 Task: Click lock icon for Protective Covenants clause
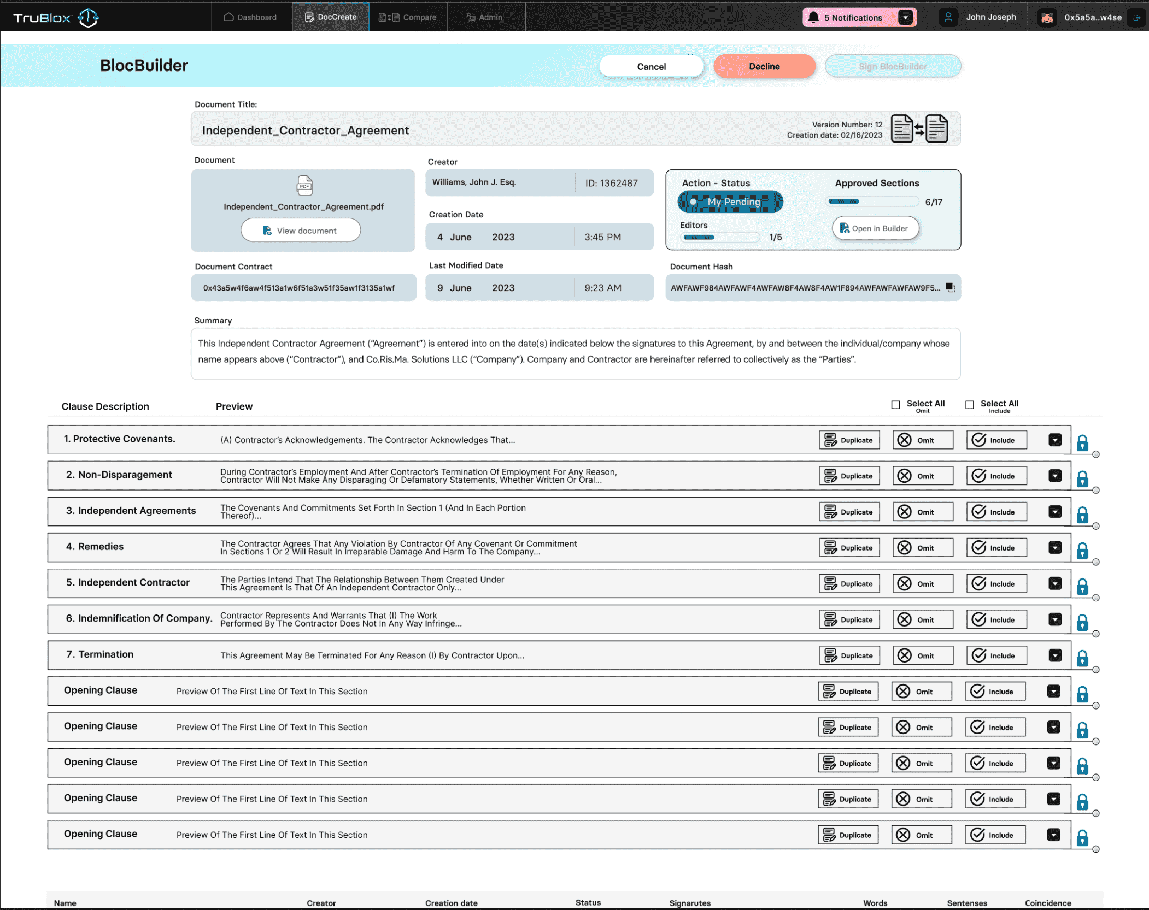tap(1082, 442)
